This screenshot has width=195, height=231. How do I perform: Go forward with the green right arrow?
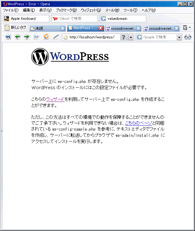(27, 37)
